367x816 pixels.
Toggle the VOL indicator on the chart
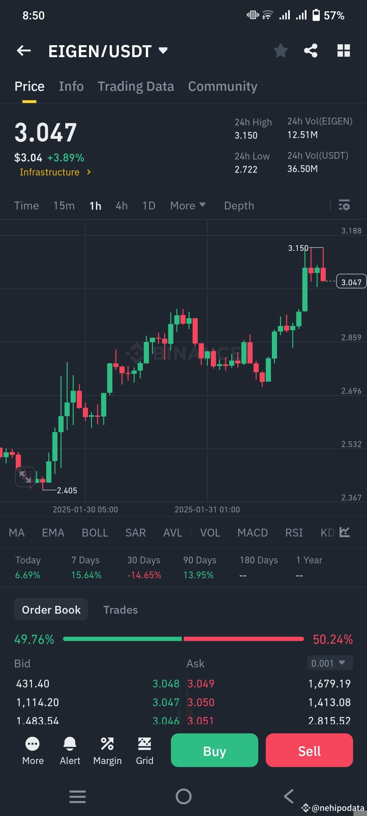tap(210, 532)
